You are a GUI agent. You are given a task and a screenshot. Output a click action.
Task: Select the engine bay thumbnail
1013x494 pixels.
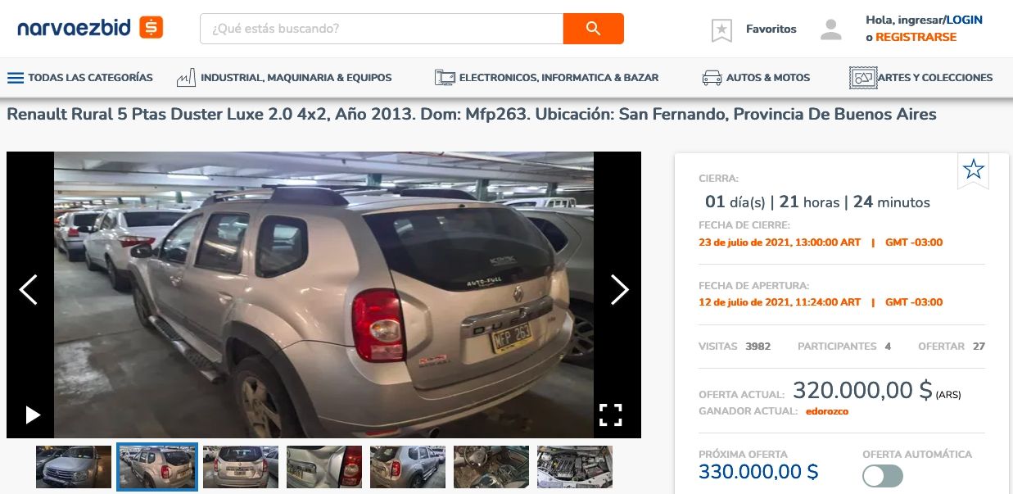(575, 467)
